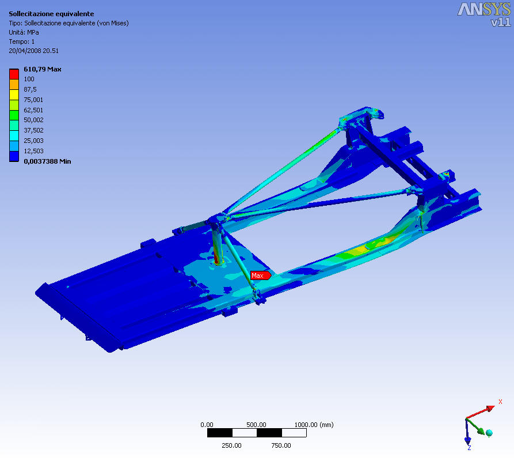Click the red Max probe label
The image size is (514, 461).
261,275
